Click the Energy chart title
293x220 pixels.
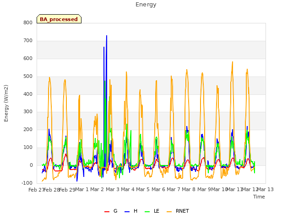pyautogui.click(x=146, y=5)
